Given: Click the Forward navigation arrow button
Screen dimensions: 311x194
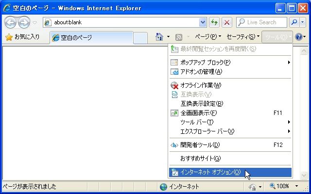Looking at the screenshot, I should 24,22.
